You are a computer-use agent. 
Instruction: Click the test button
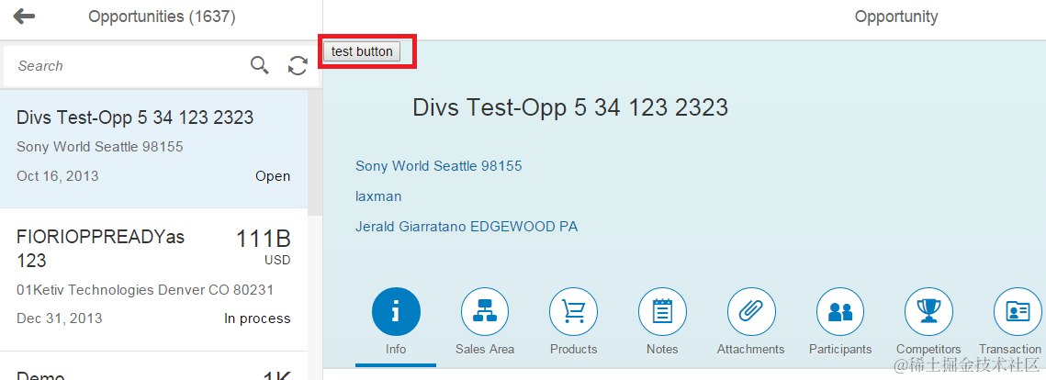point(362,51)
